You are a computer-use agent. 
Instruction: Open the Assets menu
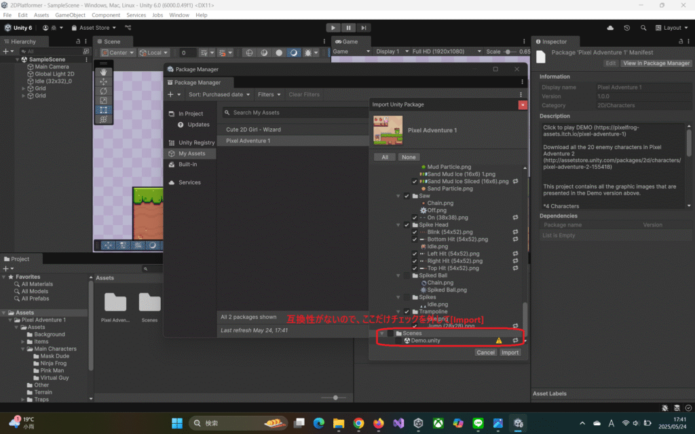click(x=41, y=15)
